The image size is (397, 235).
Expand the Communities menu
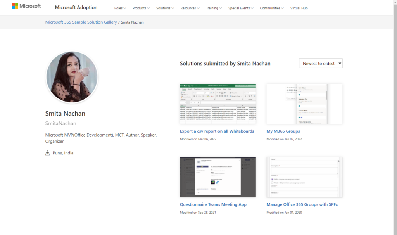(x=271, y=8)
